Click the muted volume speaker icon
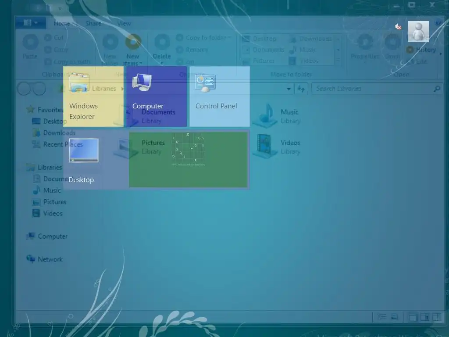 coord(398,27)
